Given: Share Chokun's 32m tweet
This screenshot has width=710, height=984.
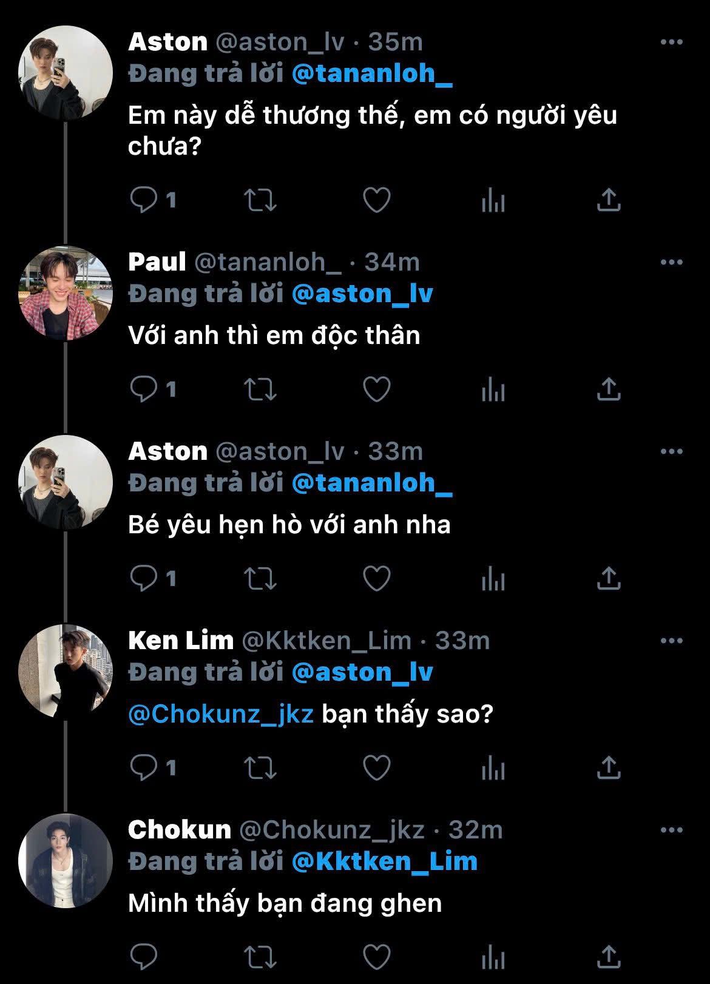Looking at the screenshot, I should coord(608,957).
